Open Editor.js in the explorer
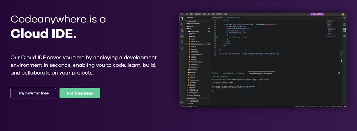This screenshot has width=357, height=131. click(x=193, y=47)
